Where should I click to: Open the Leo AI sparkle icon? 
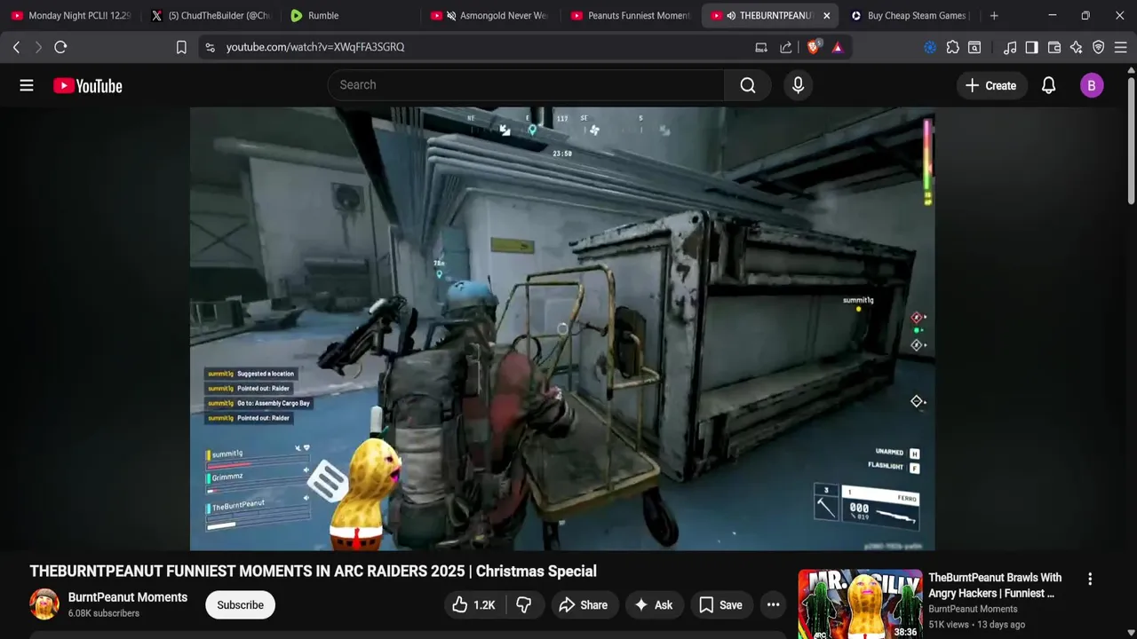(1077, 47)
